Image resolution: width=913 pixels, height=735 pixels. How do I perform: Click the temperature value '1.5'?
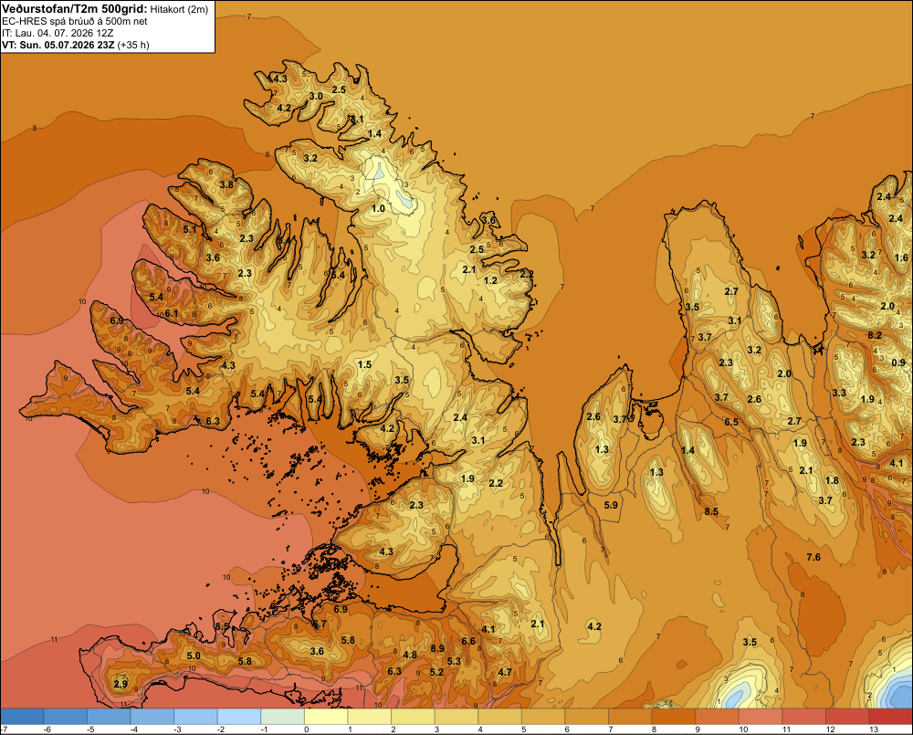[x=364, y=364]
